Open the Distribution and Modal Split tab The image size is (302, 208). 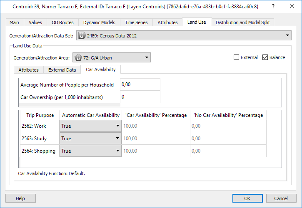[x=243, y=22]
